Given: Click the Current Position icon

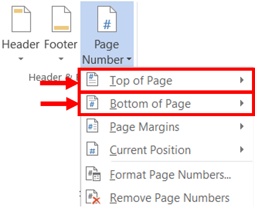Looking at the screenshot, I should [x=92, y=148].
